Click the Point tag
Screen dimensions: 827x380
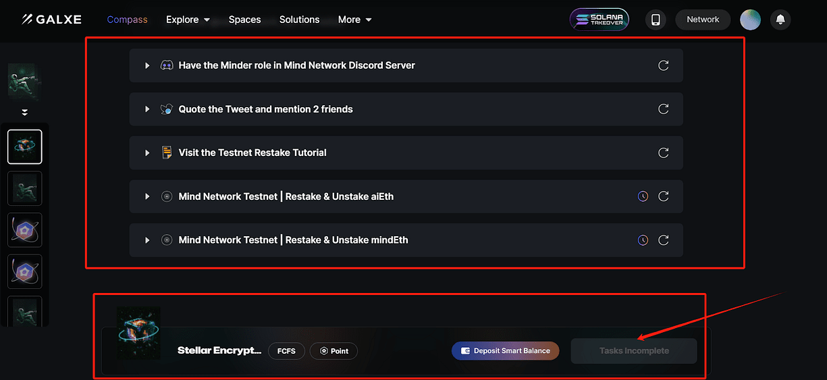pos(334,351)
